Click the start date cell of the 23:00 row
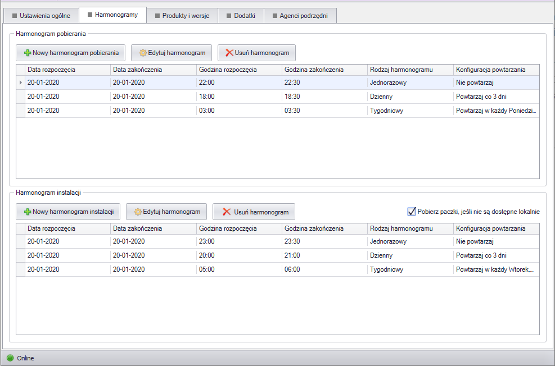555x366 pixels. point(67,241)
